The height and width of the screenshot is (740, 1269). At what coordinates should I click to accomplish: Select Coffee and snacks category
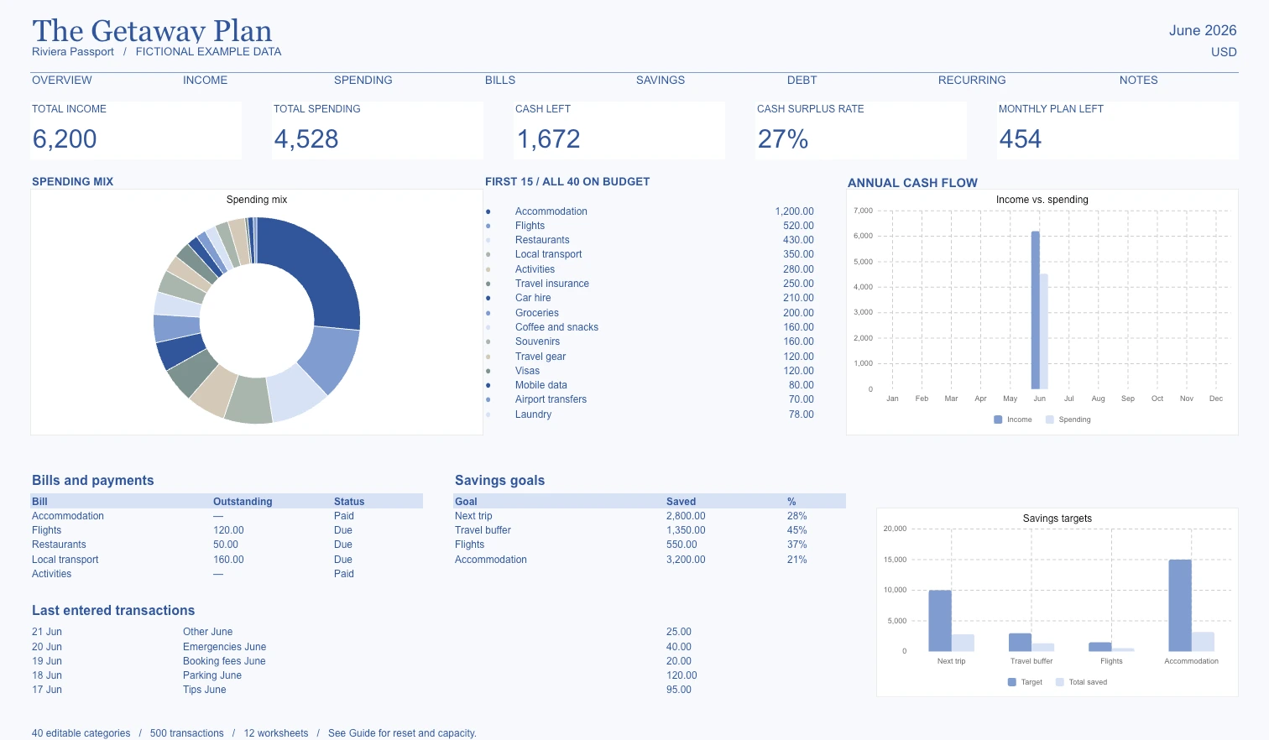tap(556, 327)
